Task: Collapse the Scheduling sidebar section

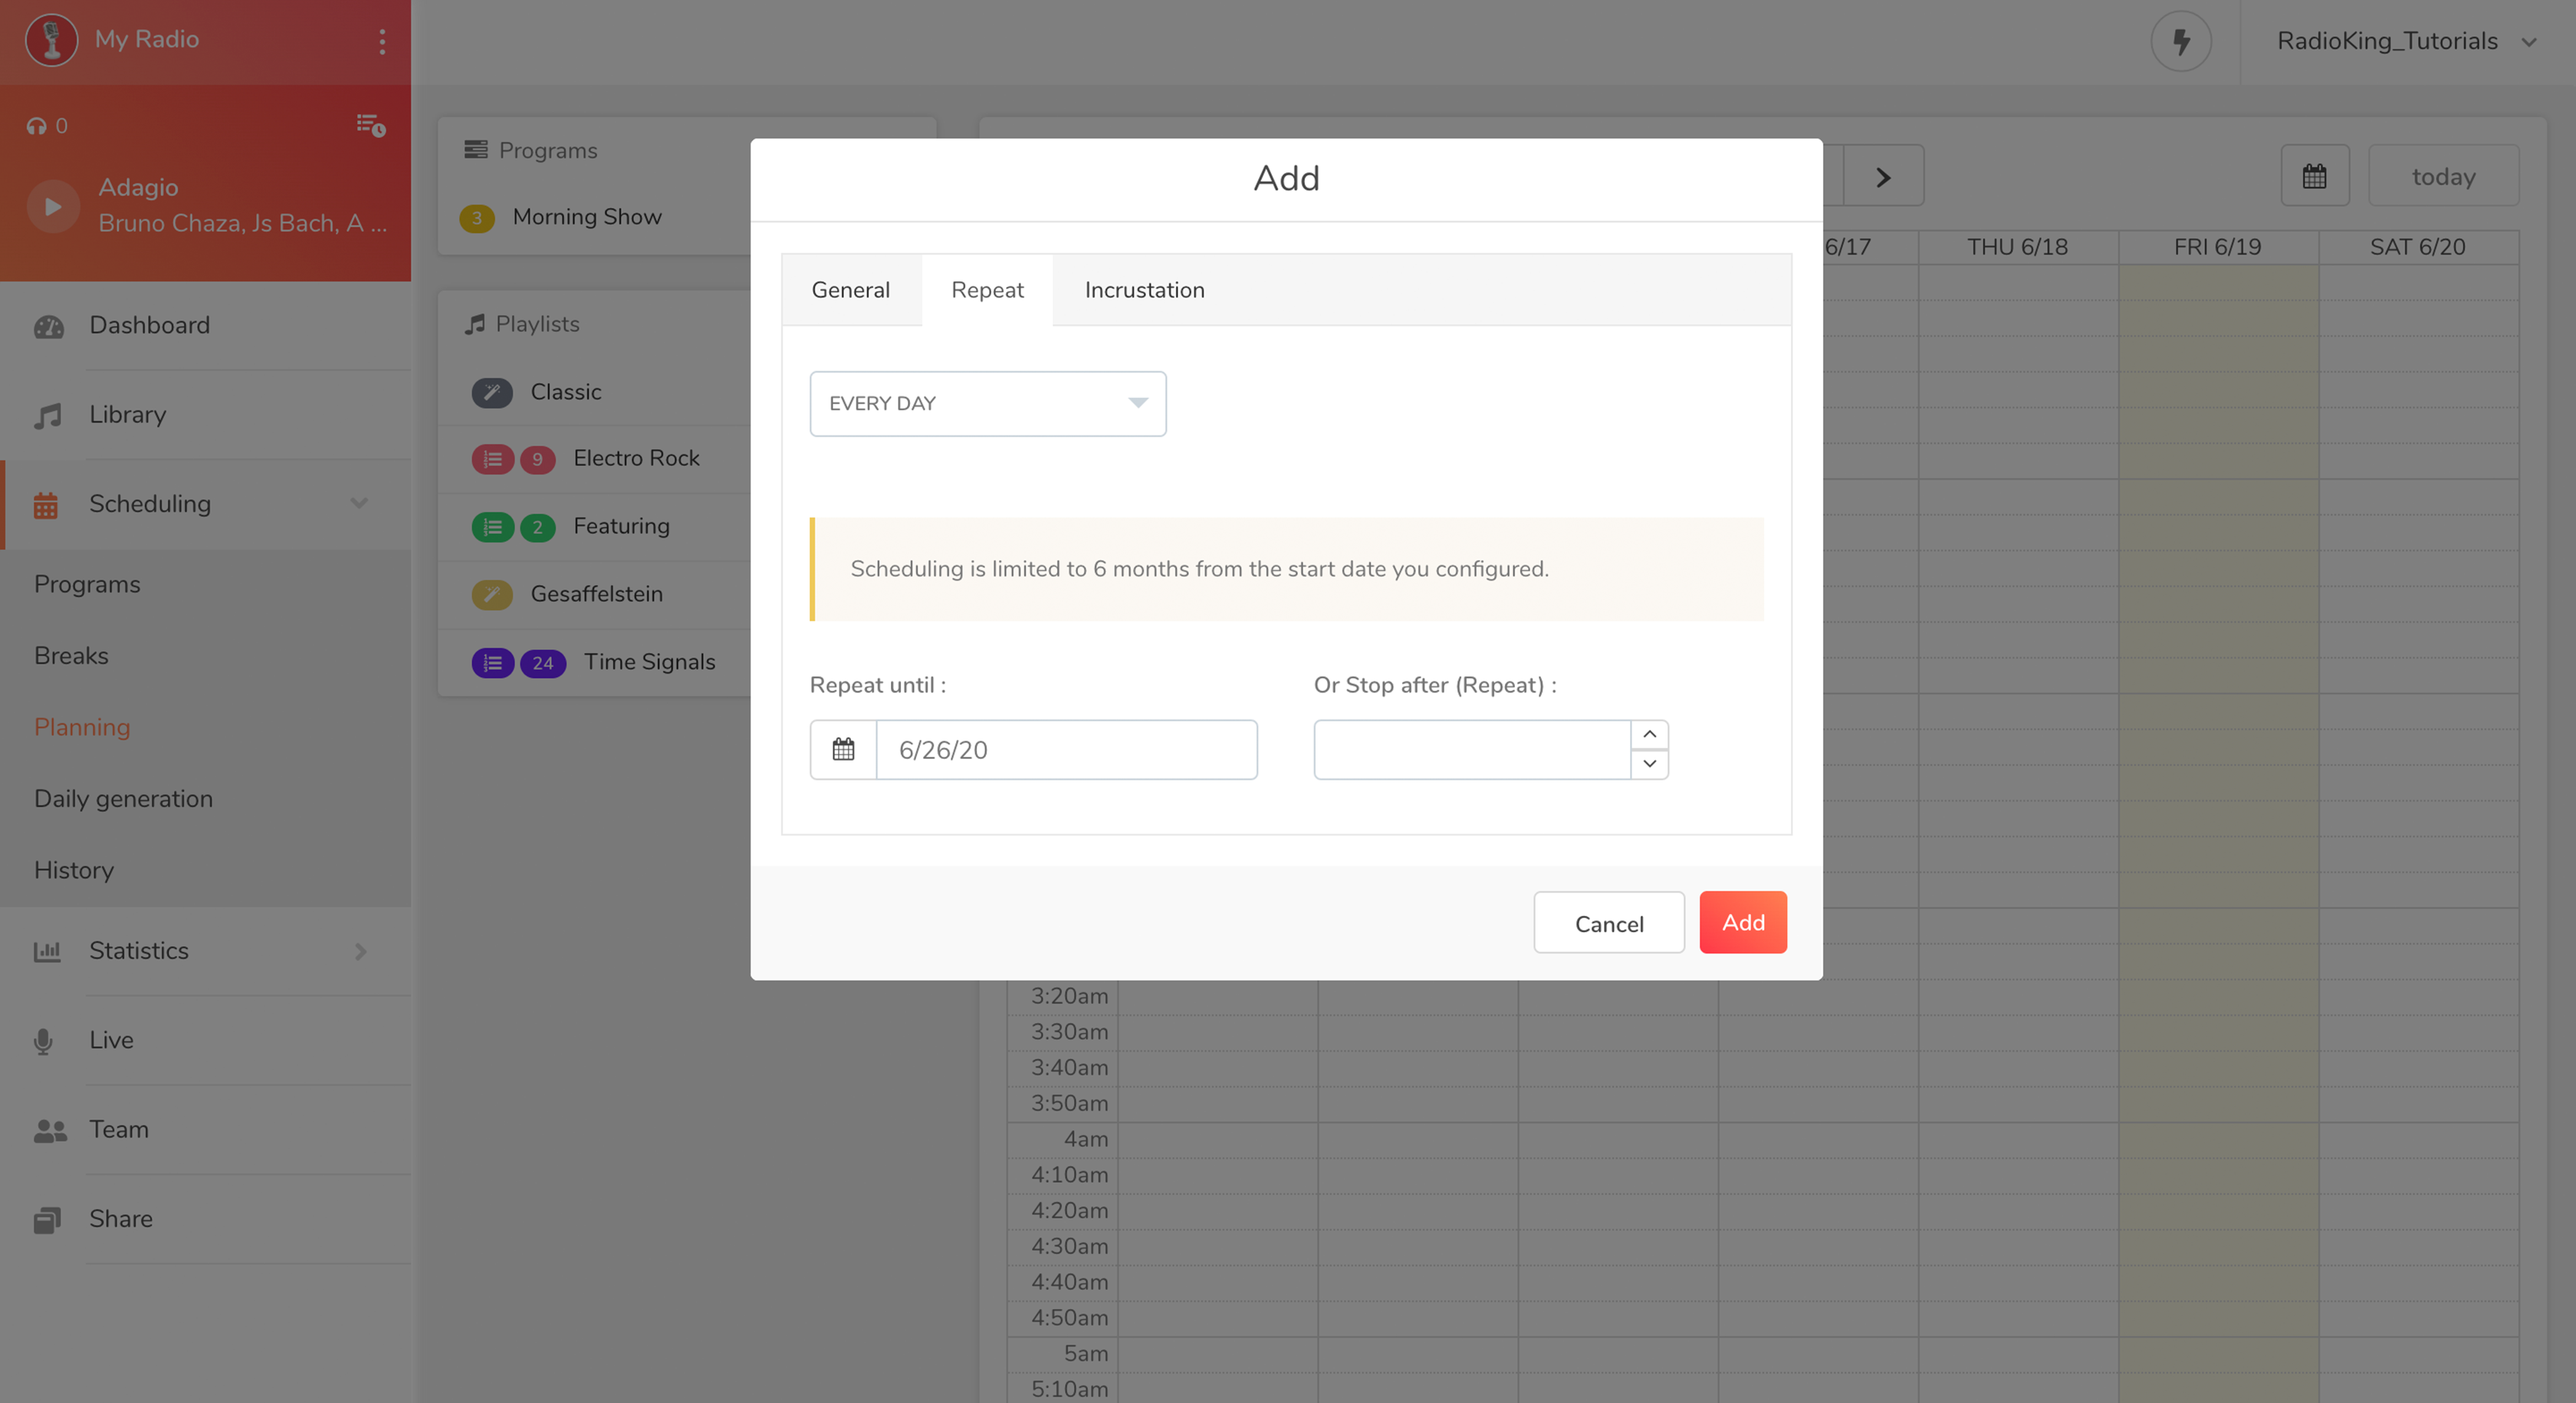Action: point(359,503)
